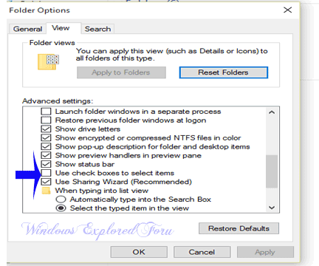Viewport: 319px width, 266px height.
Task: Uncheck Use Sharing Wizard (Recommended)
Action: pyautogui.click(x=46, y=182)
